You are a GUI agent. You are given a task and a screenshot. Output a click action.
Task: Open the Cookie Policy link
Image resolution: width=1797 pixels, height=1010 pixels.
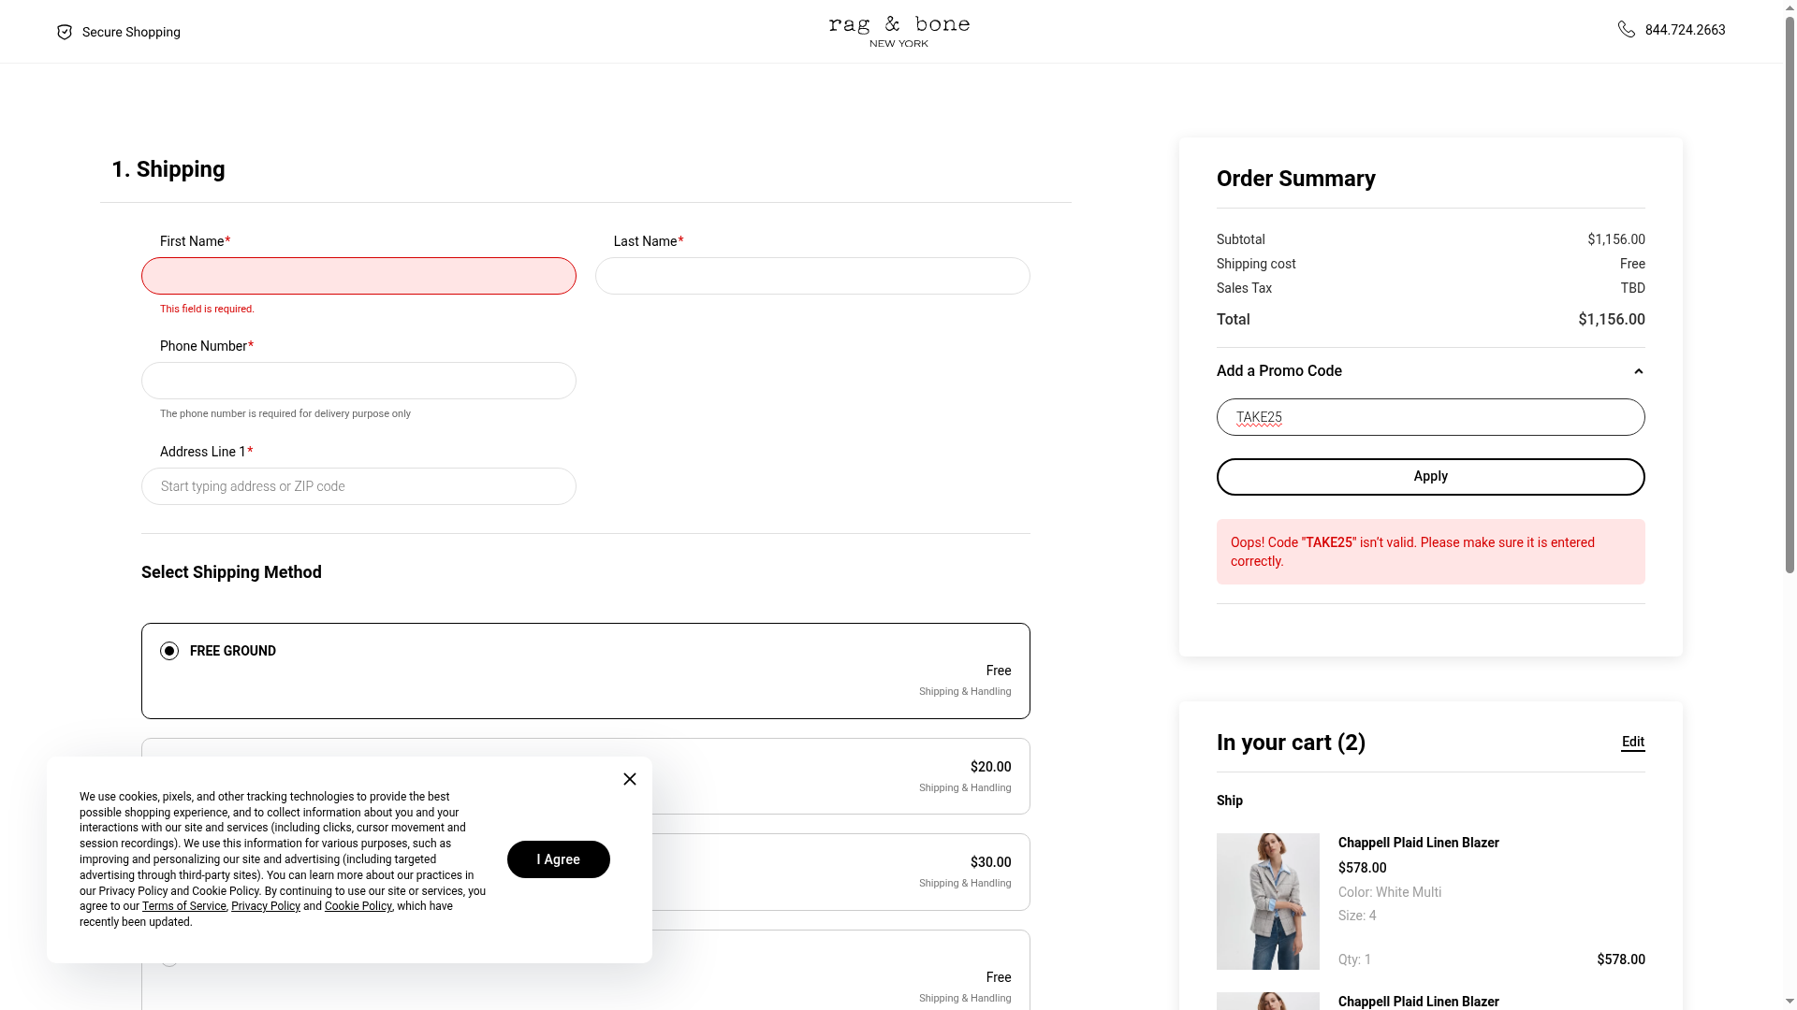click(358, 906)
